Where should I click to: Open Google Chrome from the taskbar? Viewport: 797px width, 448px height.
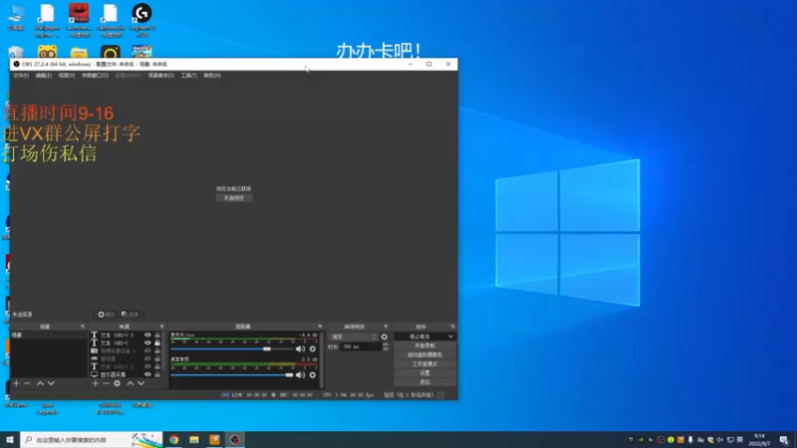pos(173,440)
